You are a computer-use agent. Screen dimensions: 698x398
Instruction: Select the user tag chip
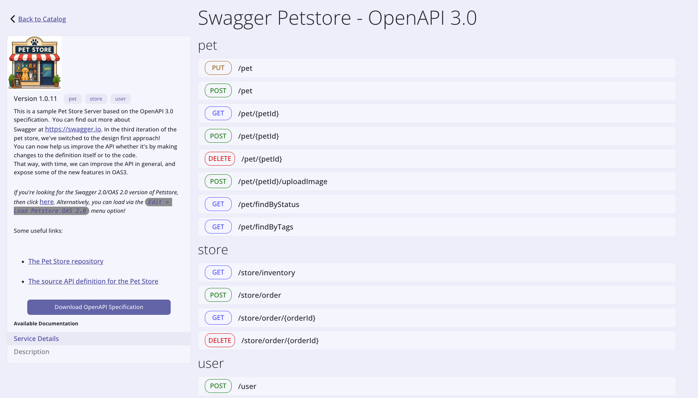pyautogui.click(x=121, y=99)
